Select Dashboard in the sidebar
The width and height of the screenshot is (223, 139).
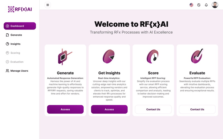pyautogui.click(x=20, y=26)
